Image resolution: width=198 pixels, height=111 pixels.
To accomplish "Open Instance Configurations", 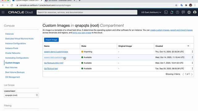I will pyautogui.click(x=15, y=43).
